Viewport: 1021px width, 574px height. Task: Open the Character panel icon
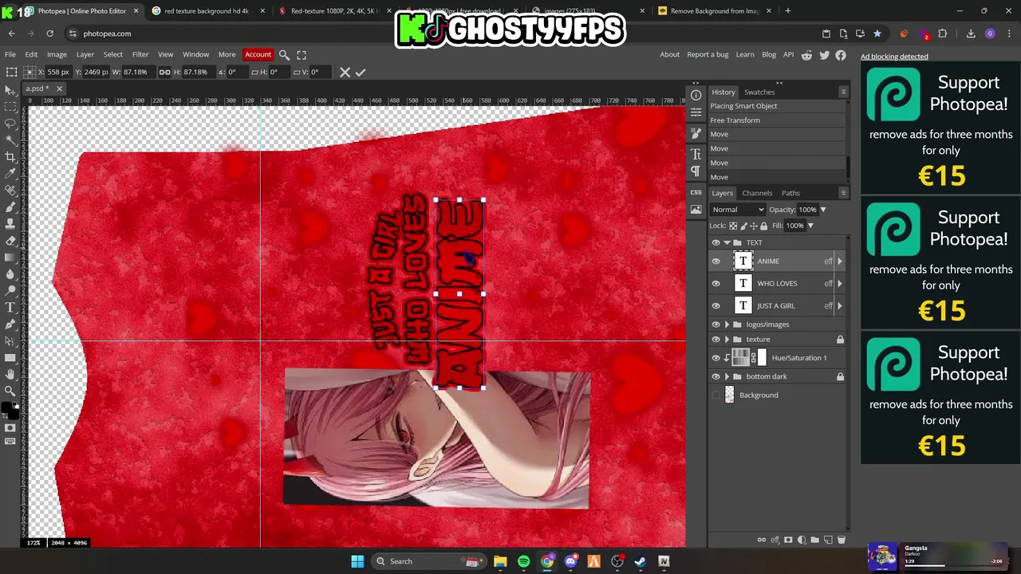(696, 154)
